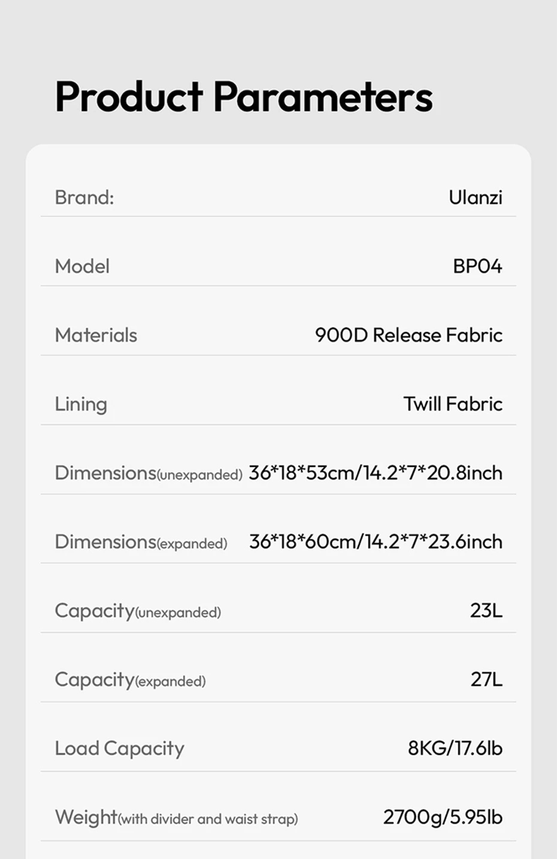
Task: Click the Product Parameters heading
Action: pyautogui.click(x=243, y=96)
